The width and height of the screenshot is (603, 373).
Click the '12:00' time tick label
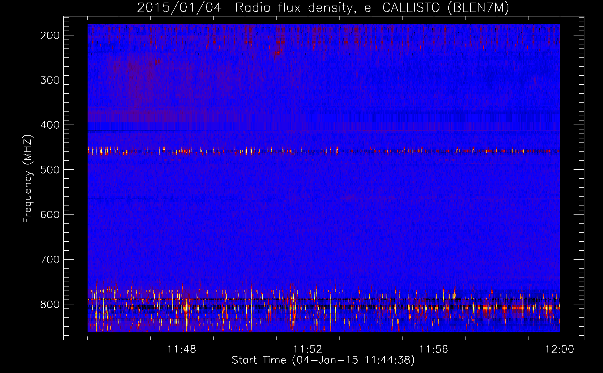pos(560,350)
